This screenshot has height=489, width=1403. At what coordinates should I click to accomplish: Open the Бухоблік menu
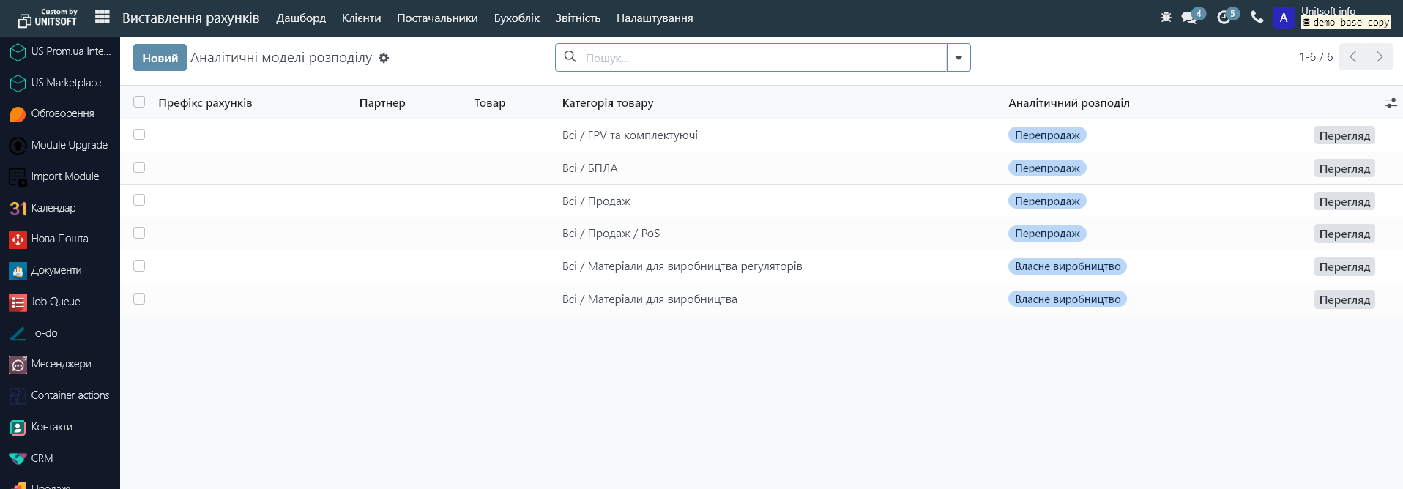click(516, 18)
